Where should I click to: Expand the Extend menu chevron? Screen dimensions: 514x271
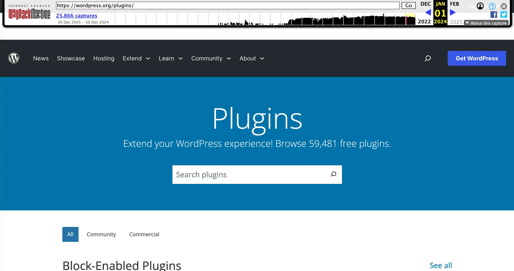tap(148, 59)
